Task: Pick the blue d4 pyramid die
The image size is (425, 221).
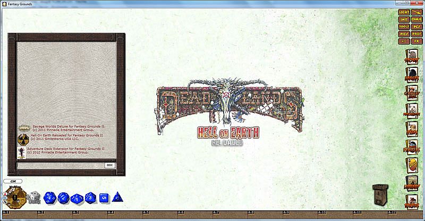Action: click(117, 197)
